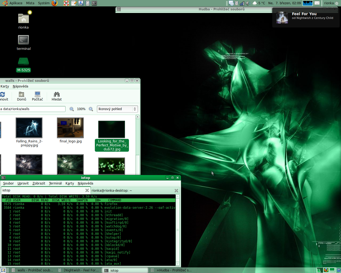Click scroll down arrow in iotop terminal
The image size is (341, 273).
(x=177, y=264)
